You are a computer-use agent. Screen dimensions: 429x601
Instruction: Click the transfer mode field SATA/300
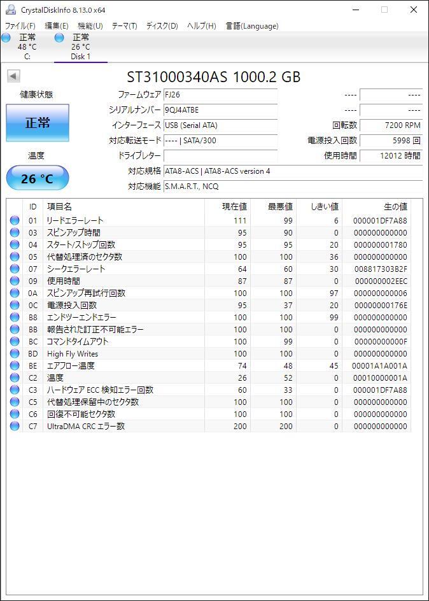tap(220, 141)
